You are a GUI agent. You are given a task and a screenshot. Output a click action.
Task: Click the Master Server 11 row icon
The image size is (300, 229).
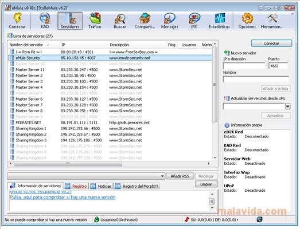(x=12, y=70)
